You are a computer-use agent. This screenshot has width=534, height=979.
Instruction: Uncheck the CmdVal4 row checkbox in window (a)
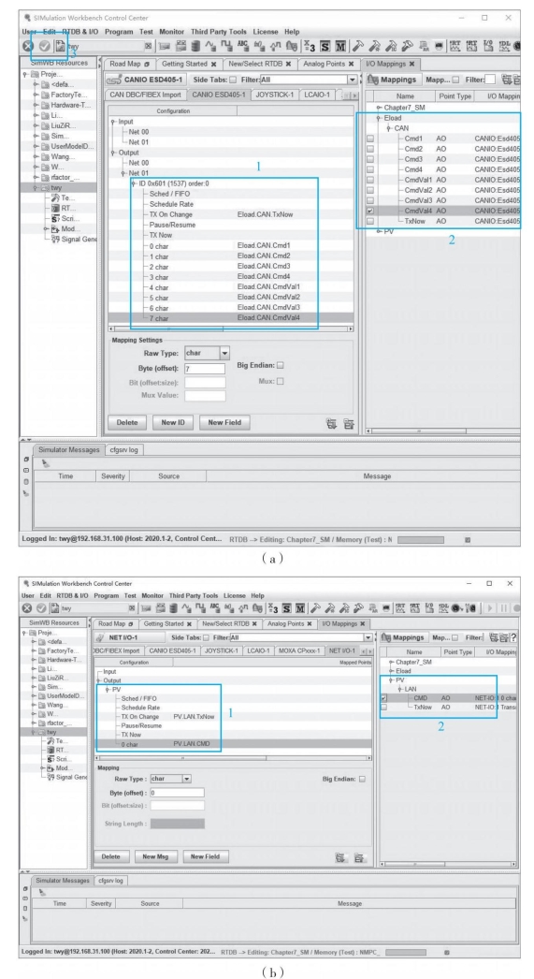pyautogui.click(x=370, y=211)
